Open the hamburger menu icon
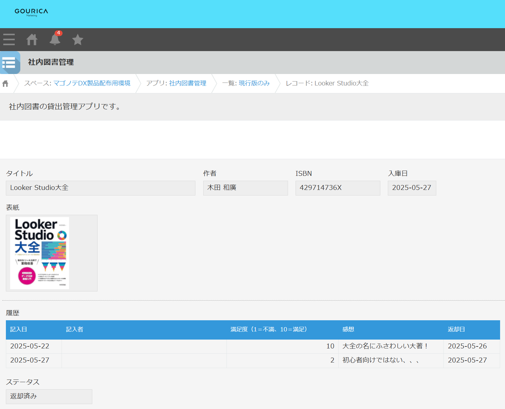 point(9,39)
